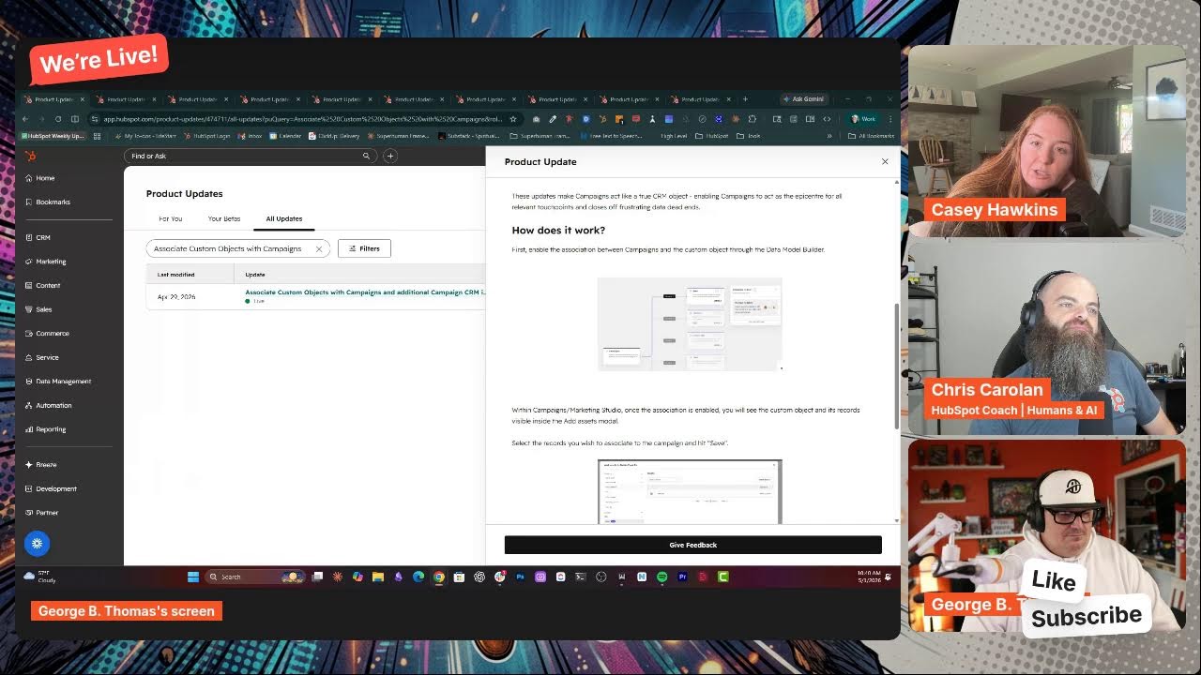Open a new browser tab
The image size is (1201, 675).
click(x=745, y=98)
